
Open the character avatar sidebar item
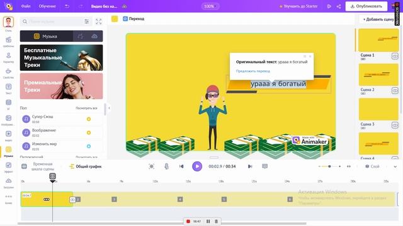(x=8, y=24)
